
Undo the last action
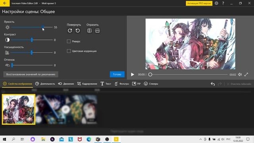coord(213,84)
